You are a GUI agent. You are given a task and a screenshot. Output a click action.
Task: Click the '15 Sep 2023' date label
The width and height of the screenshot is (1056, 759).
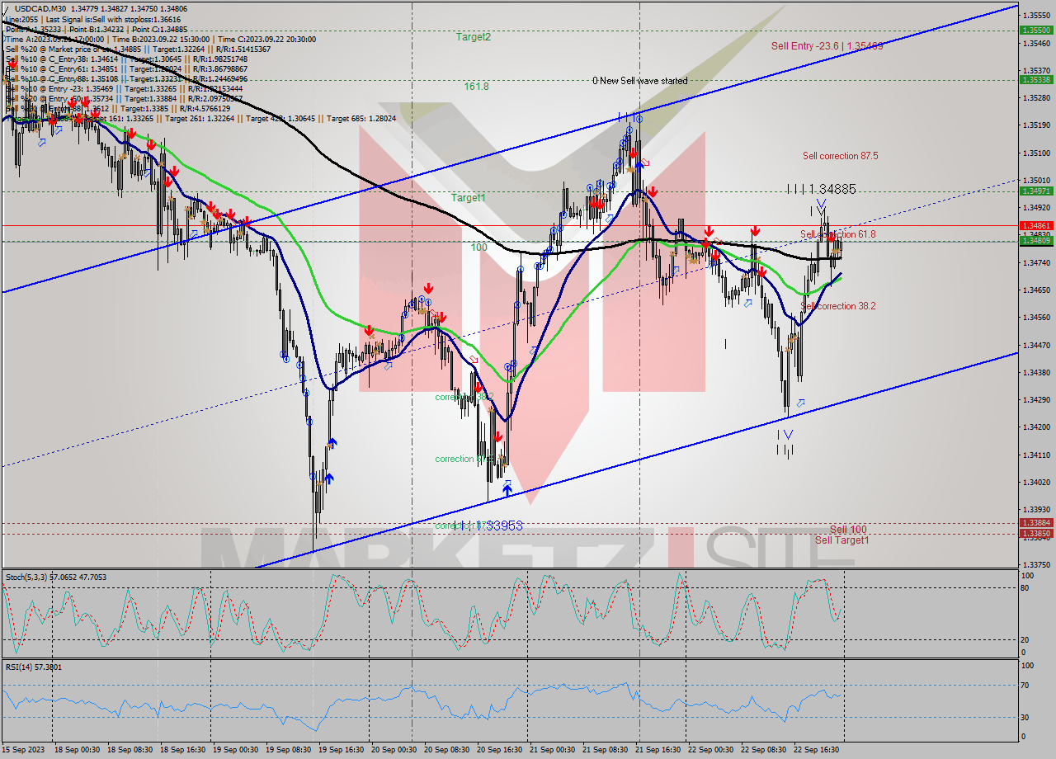click(x=22, y=750)
